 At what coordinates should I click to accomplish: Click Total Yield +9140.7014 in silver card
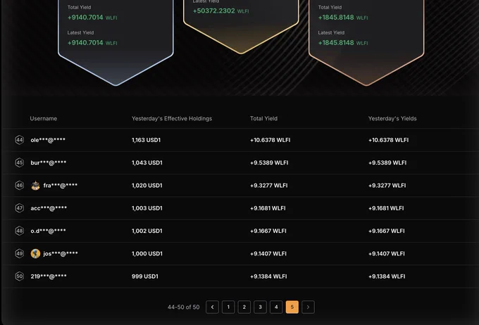92,18
